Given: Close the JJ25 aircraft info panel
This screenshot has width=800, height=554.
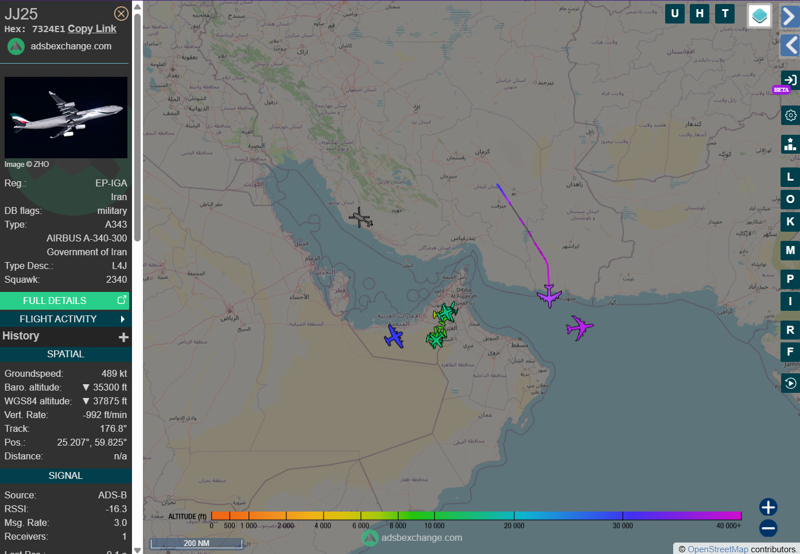Looking at the screenshot, I should (121, 14).
